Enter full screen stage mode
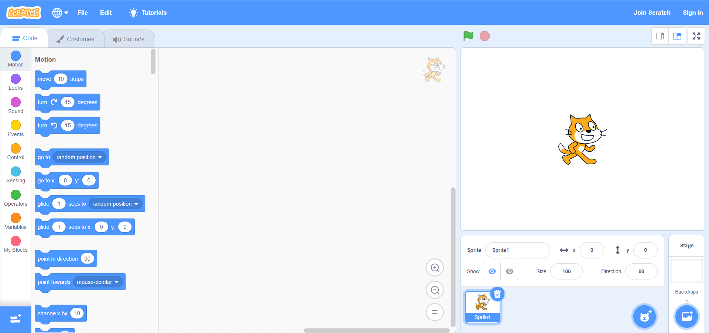The width and height of the screenshot is (709, 333). tap(696, 36)
